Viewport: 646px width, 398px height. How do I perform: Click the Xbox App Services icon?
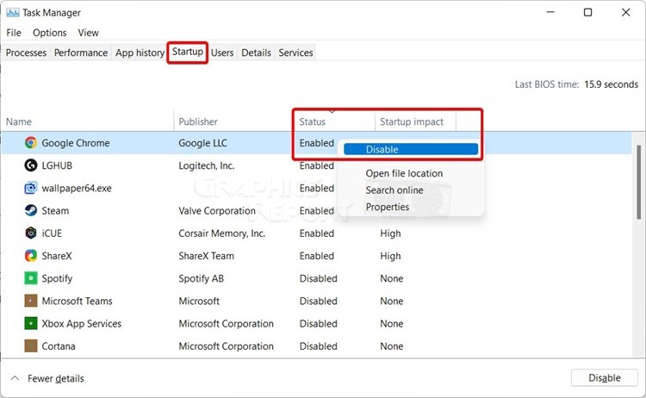(x=30, y=323)
